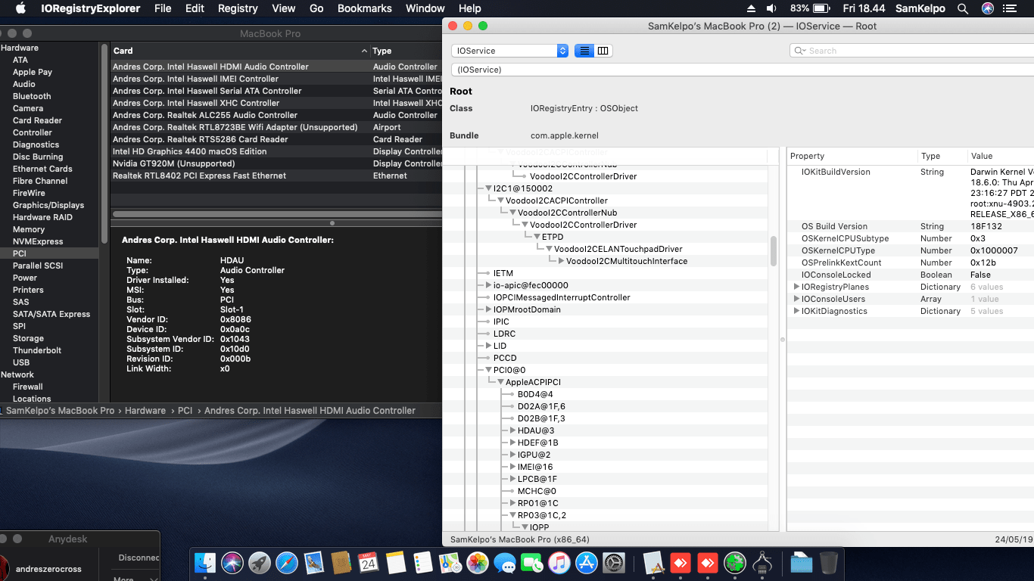The image size is (1034, 581).
Task: Click the Type column header
Action: click(x=406, y=51)
